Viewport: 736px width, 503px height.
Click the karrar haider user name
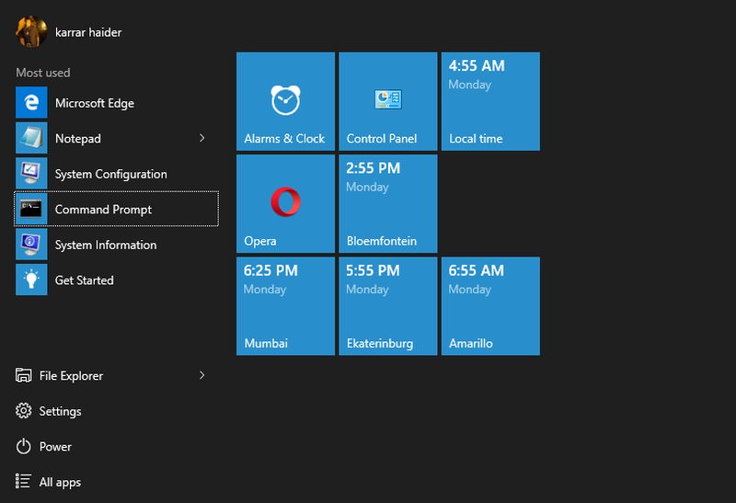pos(88,32)
